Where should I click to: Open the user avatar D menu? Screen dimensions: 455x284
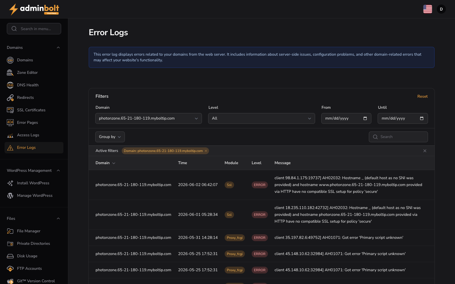click(441, 9)
